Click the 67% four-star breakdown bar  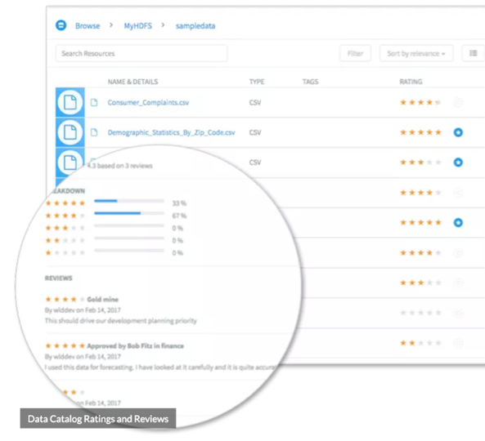129,213
